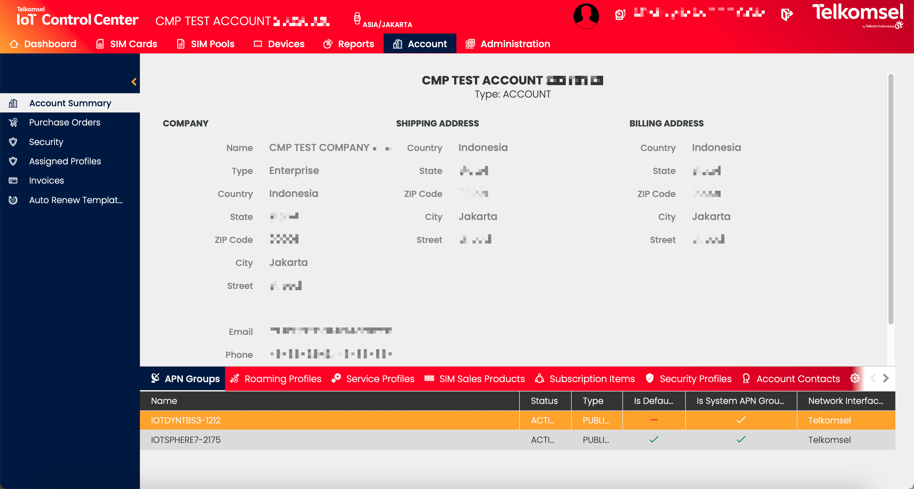Click the alarm notification icon in header
Image resolution: width=914 pixels, height=489 pixels.
tap(620, 15)
